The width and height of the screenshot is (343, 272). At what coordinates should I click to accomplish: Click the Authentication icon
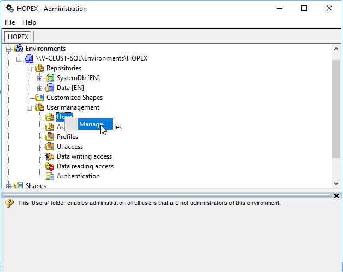point(50,176)
